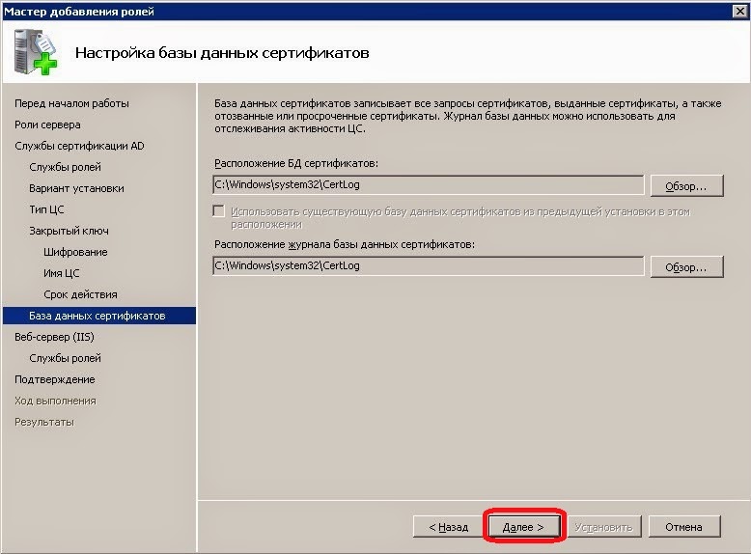Browse for the database log location (Обзор)
The width and height of the screenshot is (751, 554).
coord(686,266)
